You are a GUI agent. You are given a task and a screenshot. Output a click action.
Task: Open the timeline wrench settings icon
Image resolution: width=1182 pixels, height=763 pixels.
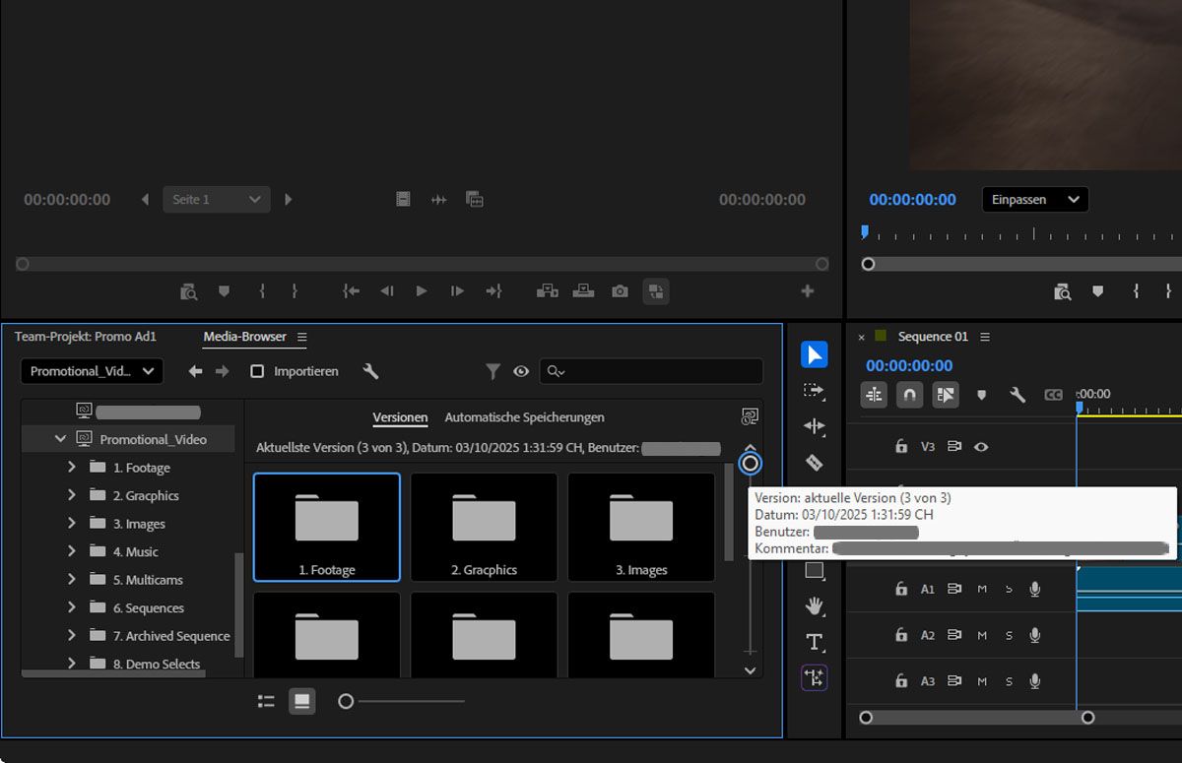click(x=1018, y=393)
